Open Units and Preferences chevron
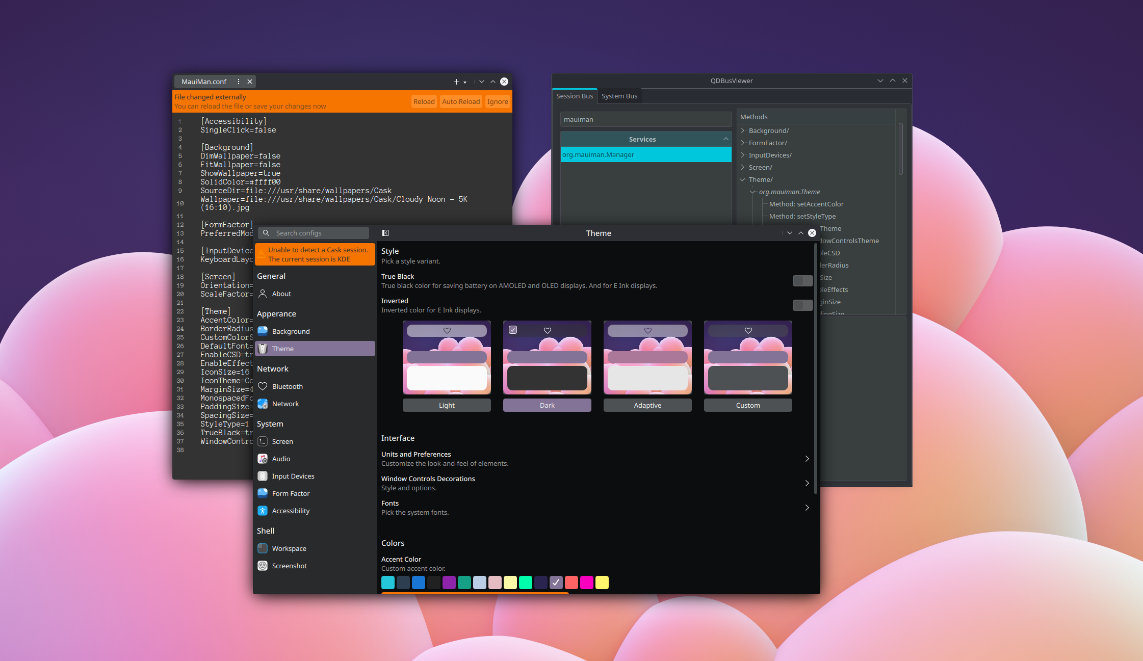 pyautogui.click(x=807, y=459)
